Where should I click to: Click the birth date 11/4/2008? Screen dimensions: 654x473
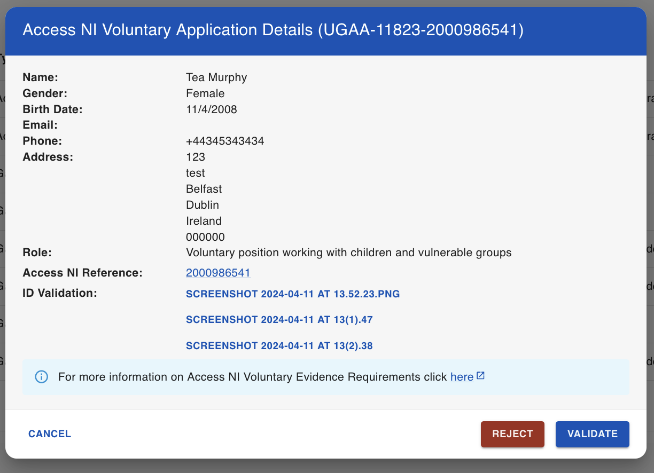tap(212, 109)
